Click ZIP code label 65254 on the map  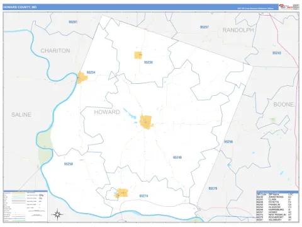91,72
